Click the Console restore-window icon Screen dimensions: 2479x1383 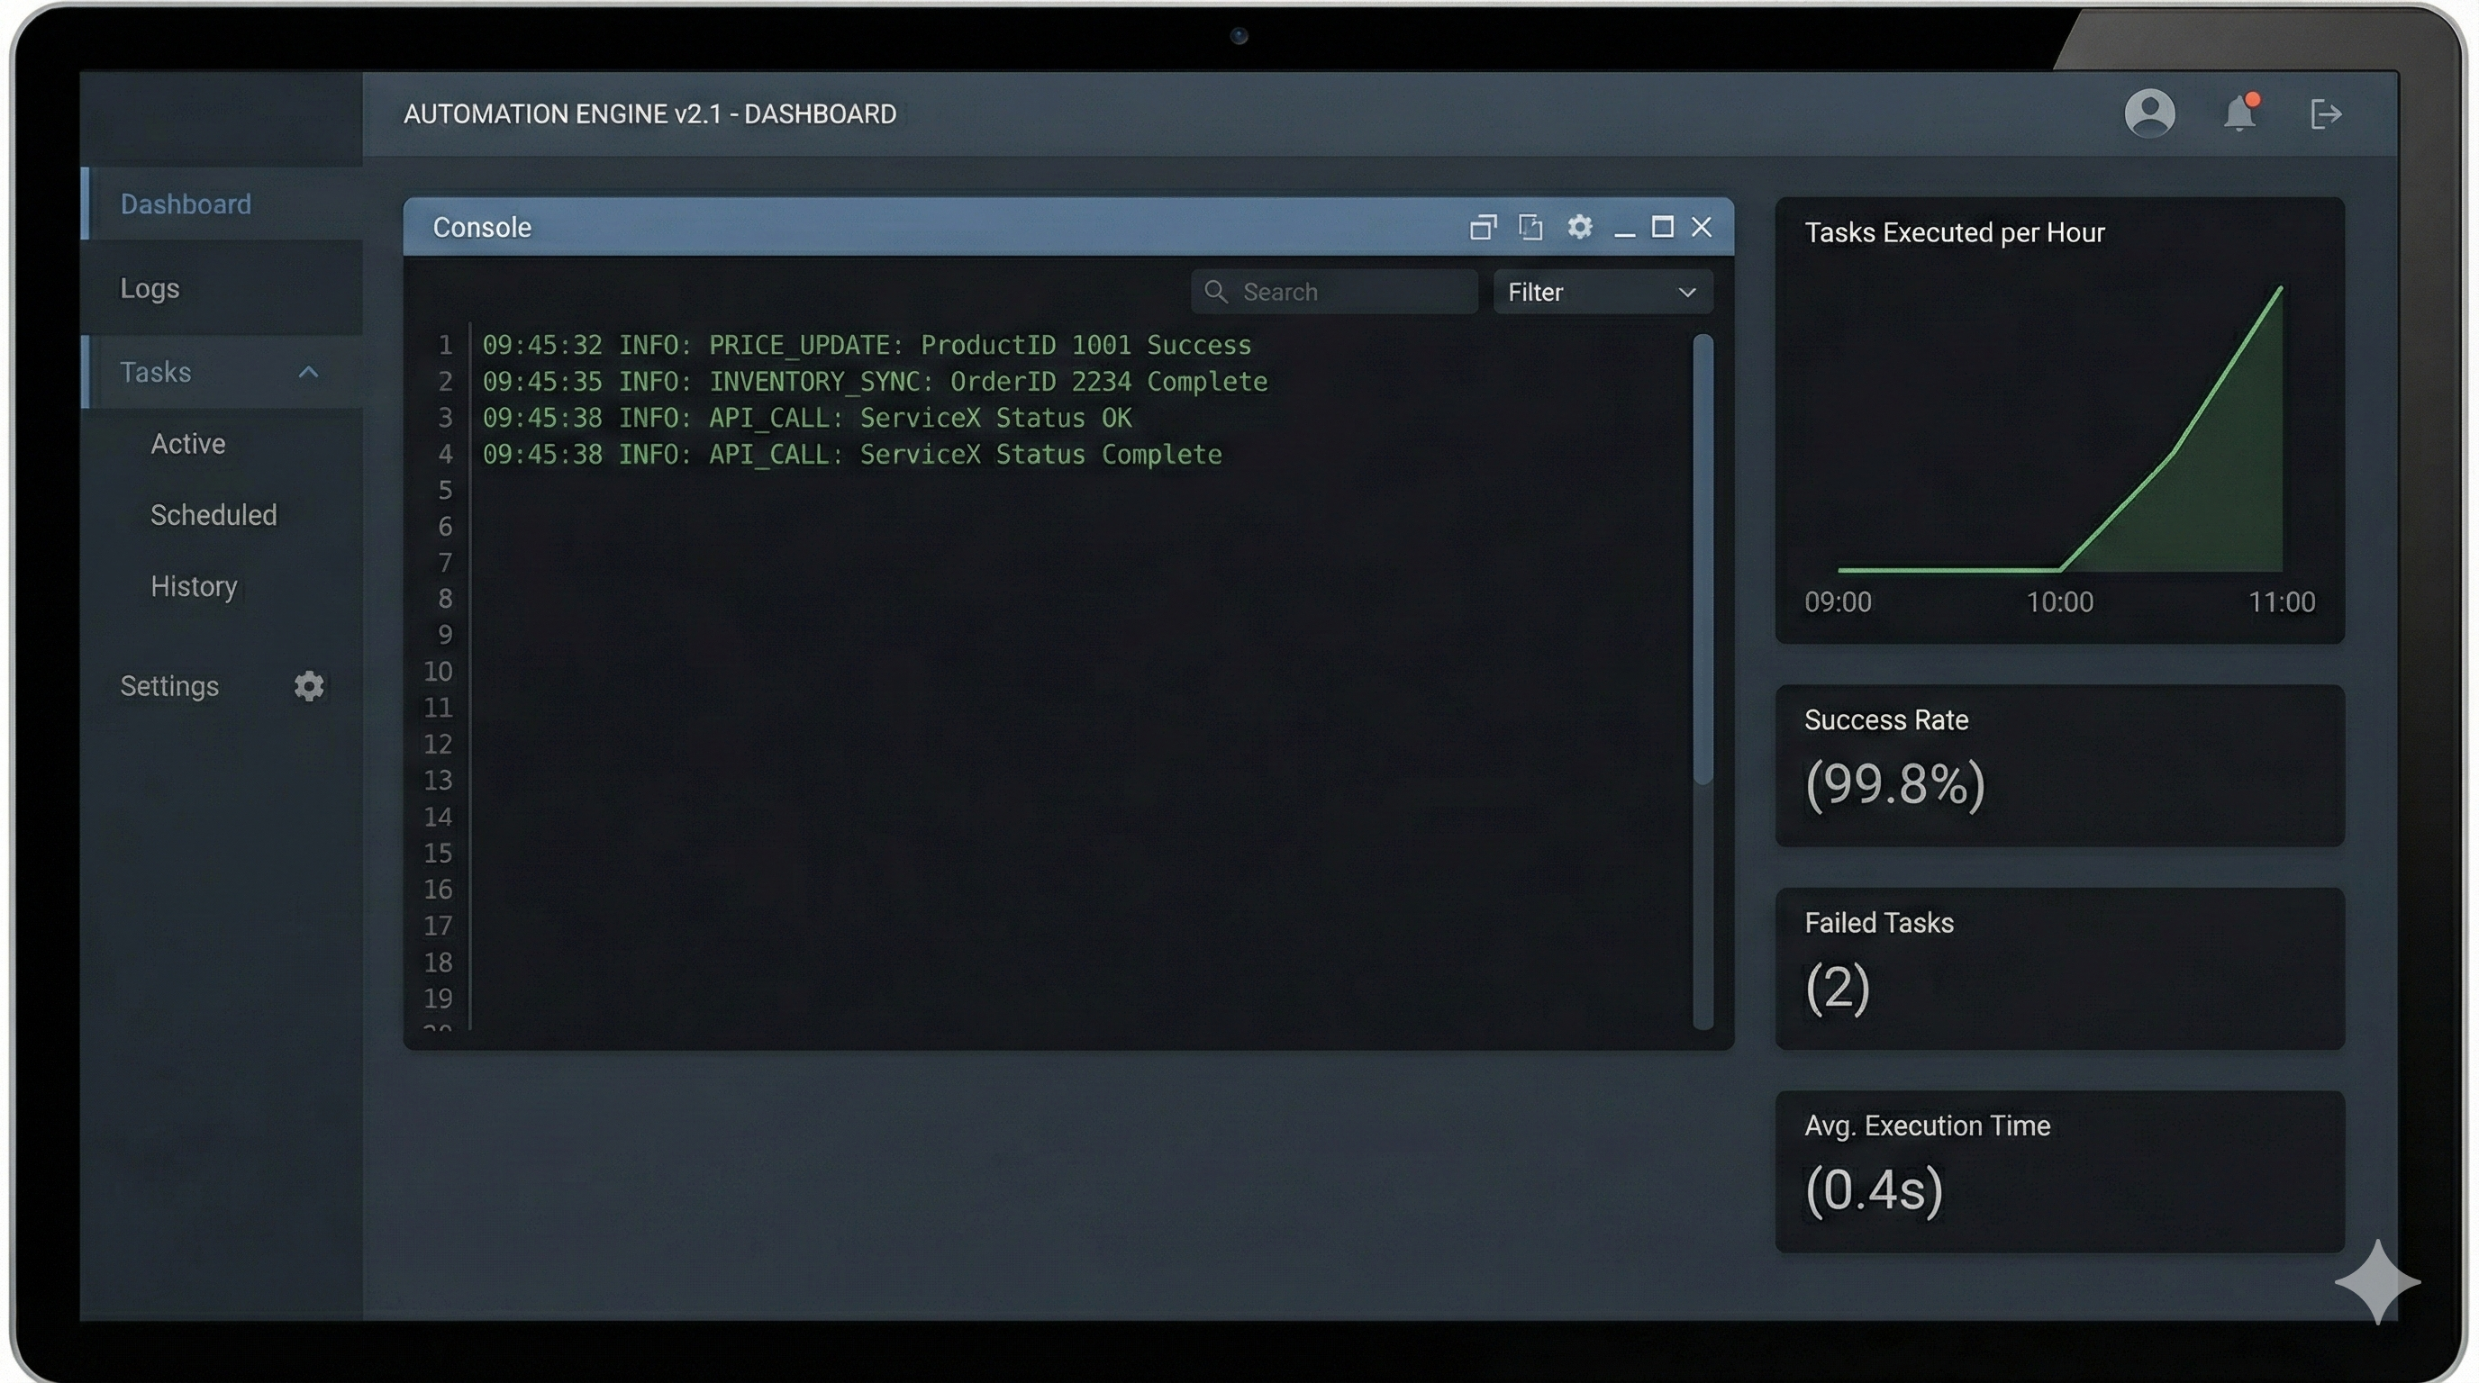[x=1483, y=227]
